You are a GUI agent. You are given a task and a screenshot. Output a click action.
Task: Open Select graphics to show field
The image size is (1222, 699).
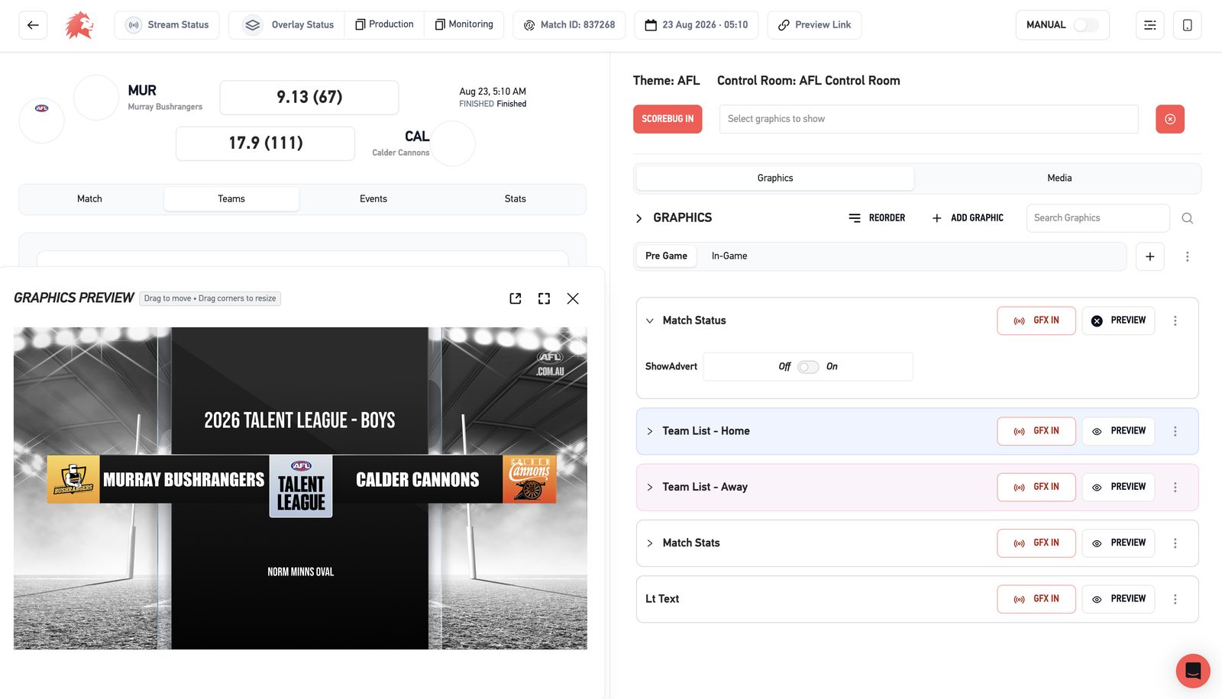click(929, 119)
